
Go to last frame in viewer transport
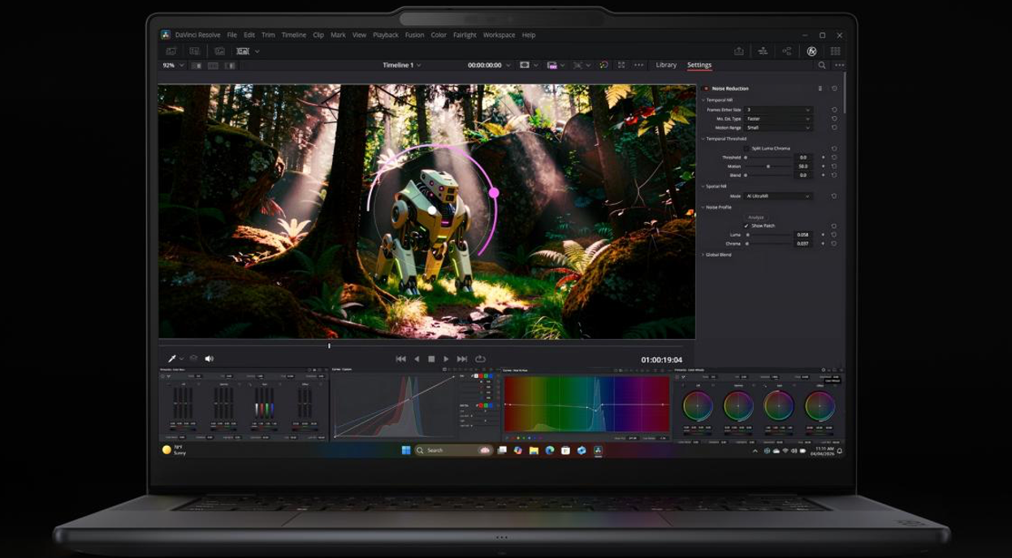click(x=462, y=358)
